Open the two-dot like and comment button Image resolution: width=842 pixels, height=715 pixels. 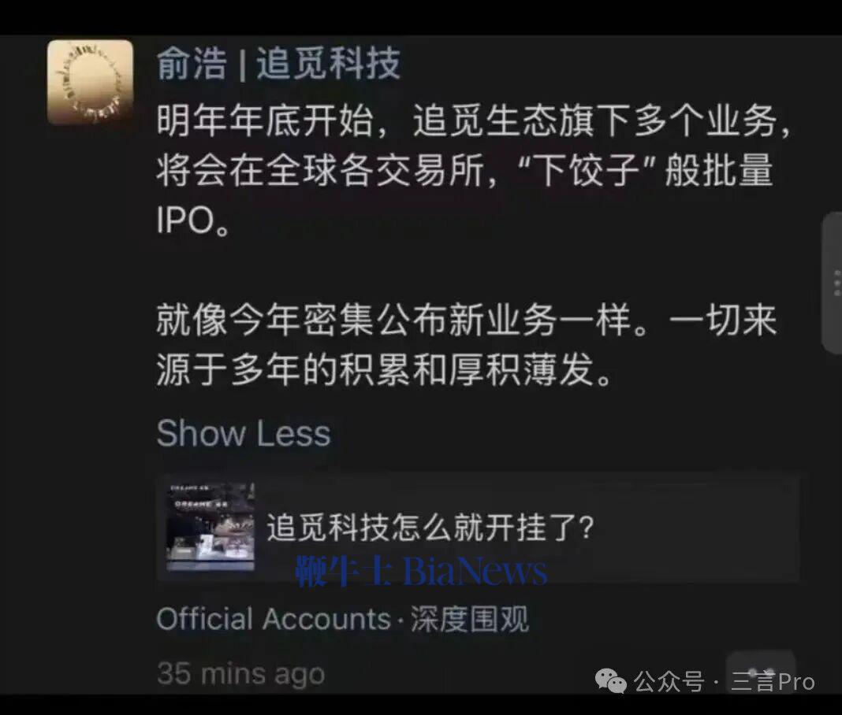760,672
